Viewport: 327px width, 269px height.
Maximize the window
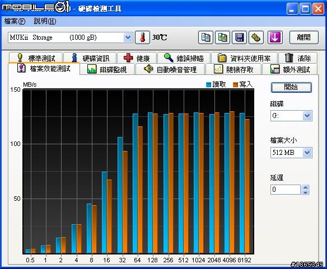305,9
